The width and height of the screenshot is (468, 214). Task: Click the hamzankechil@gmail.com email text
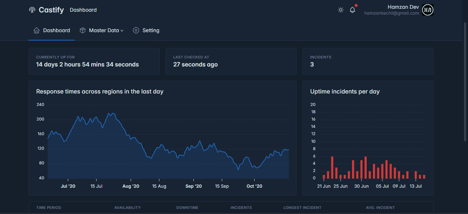click(391, 13)
